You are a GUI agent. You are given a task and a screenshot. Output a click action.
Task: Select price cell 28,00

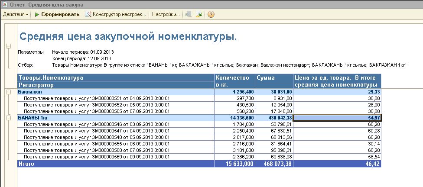point(337,105)
